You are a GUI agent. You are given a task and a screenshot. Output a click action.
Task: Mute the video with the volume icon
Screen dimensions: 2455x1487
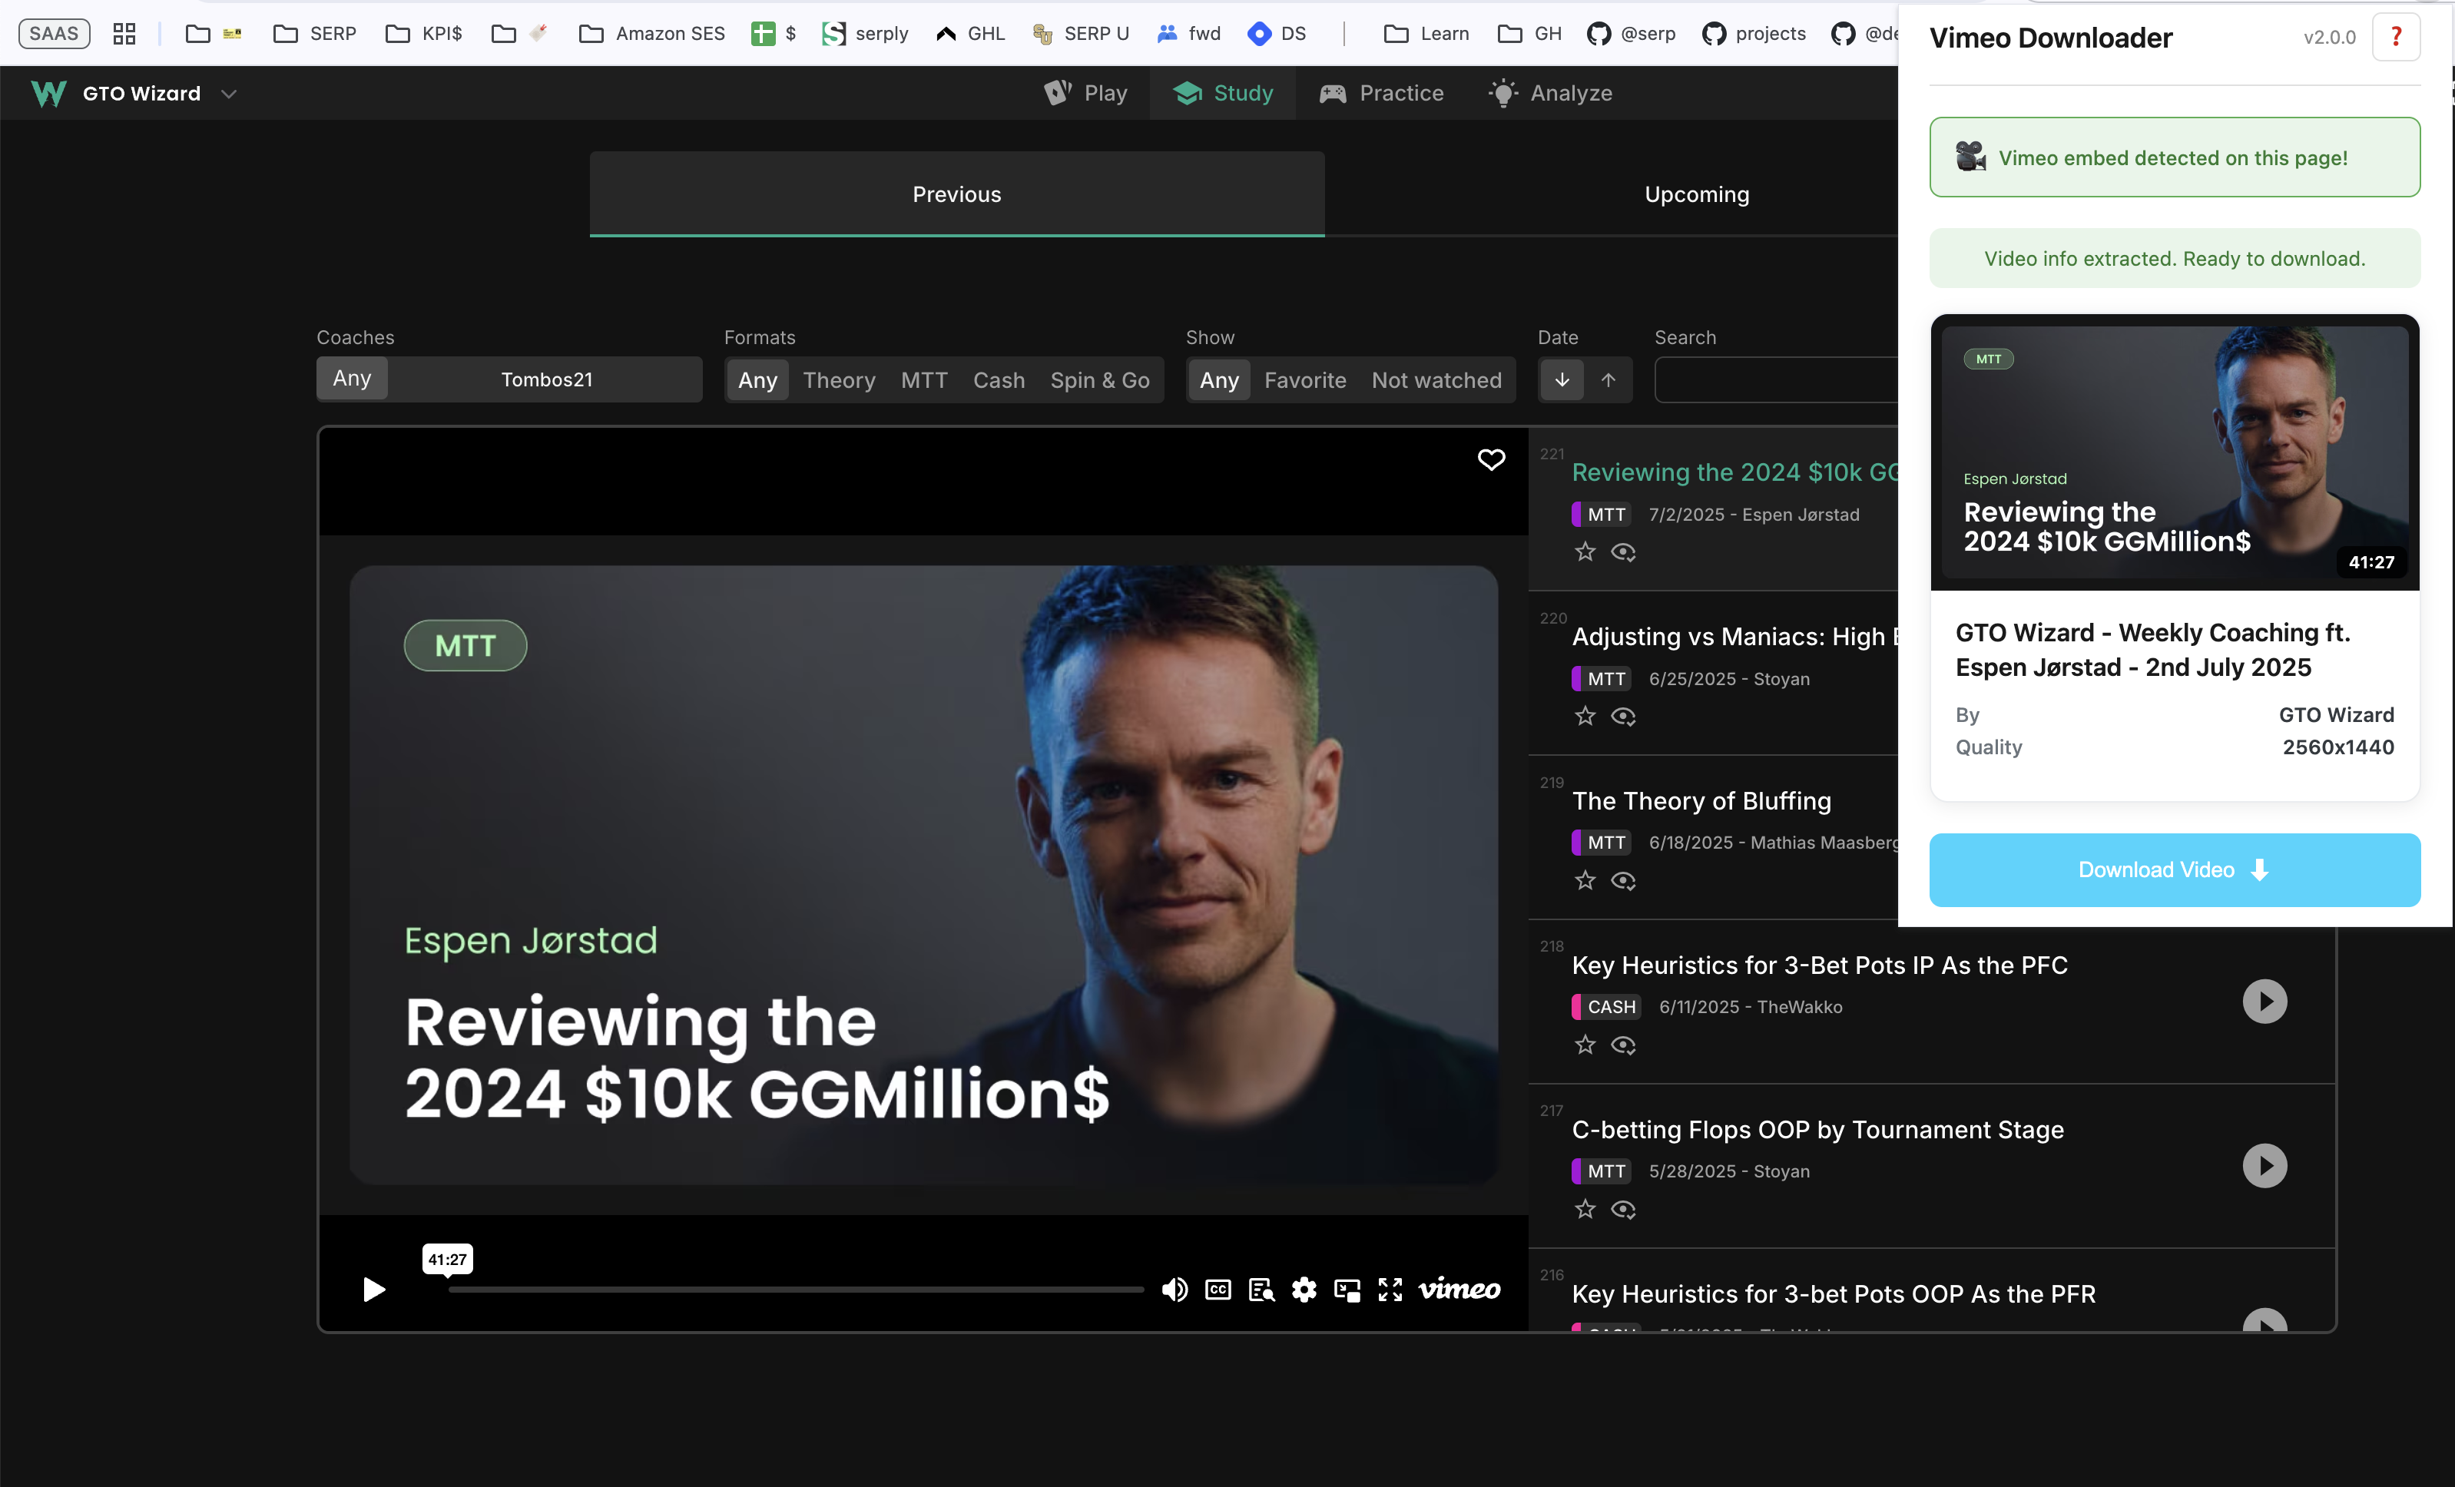point(1174,1290)
